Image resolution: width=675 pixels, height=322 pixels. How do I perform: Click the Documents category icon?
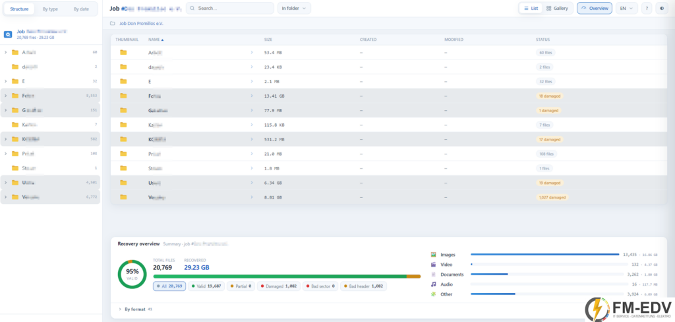point(434,274)
